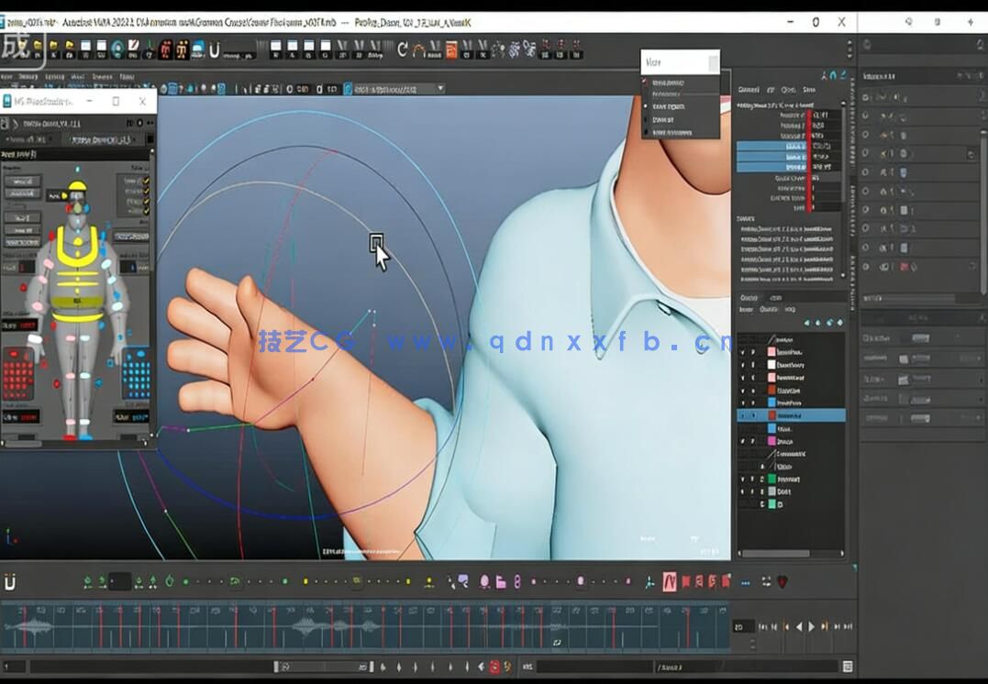Click the orange icon in the top toolbar

451,50
